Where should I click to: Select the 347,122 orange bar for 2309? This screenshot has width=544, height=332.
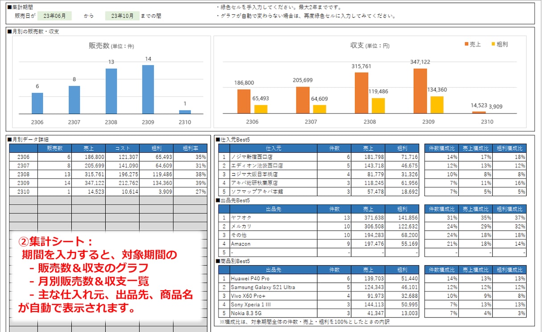420,91
